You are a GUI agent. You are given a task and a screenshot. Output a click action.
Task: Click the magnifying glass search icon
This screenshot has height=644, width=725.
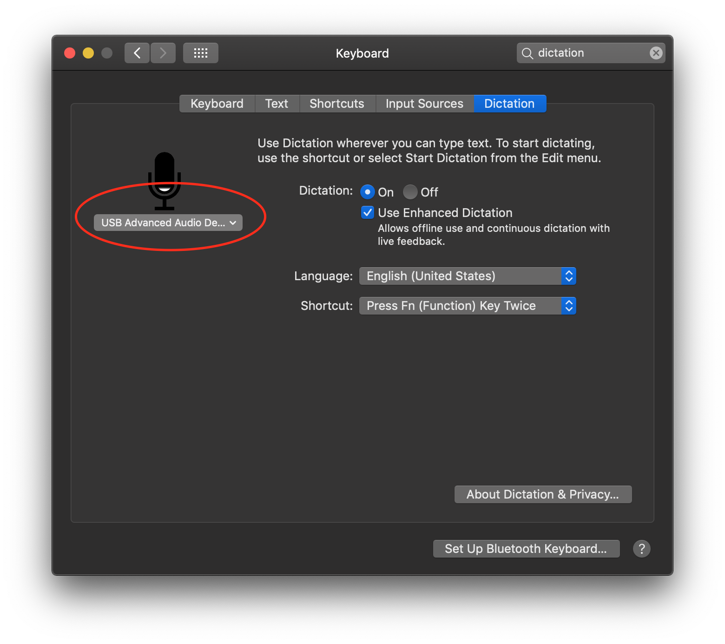527,53
